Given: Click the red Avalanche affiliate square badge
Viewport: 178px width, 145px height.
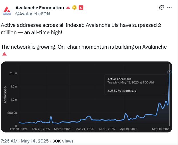Looking at the screenshot, I should point(81,8).
